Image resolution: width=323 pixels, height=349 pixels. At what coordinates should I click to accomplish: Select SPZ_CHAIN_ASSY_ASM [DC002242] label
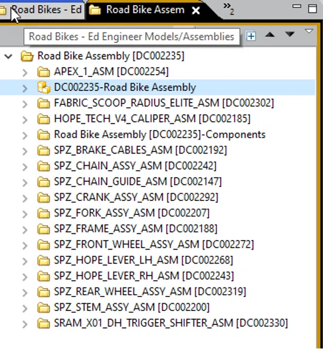135,166
